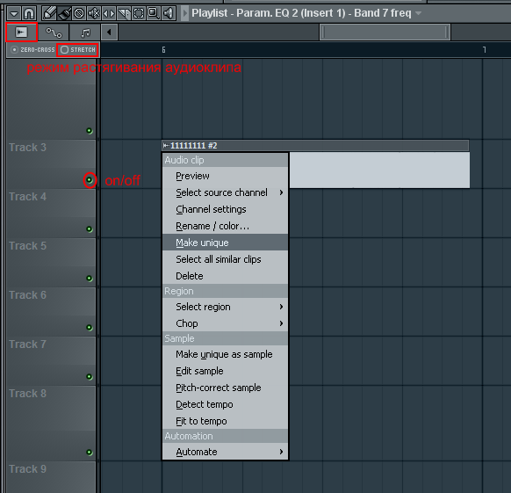Click the horizontal scrollbar handle

(x=385, y=33)
